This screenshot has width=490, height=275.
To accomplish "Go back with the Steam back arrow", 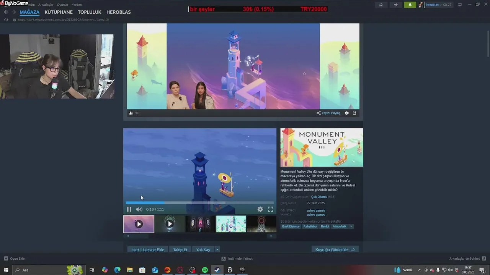I will [6, 12].
